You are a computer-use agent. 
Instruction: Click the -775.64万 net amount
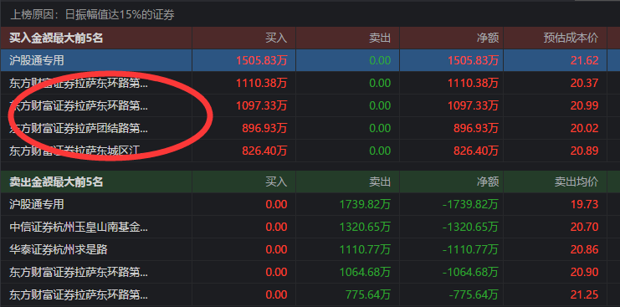[474, 294]
